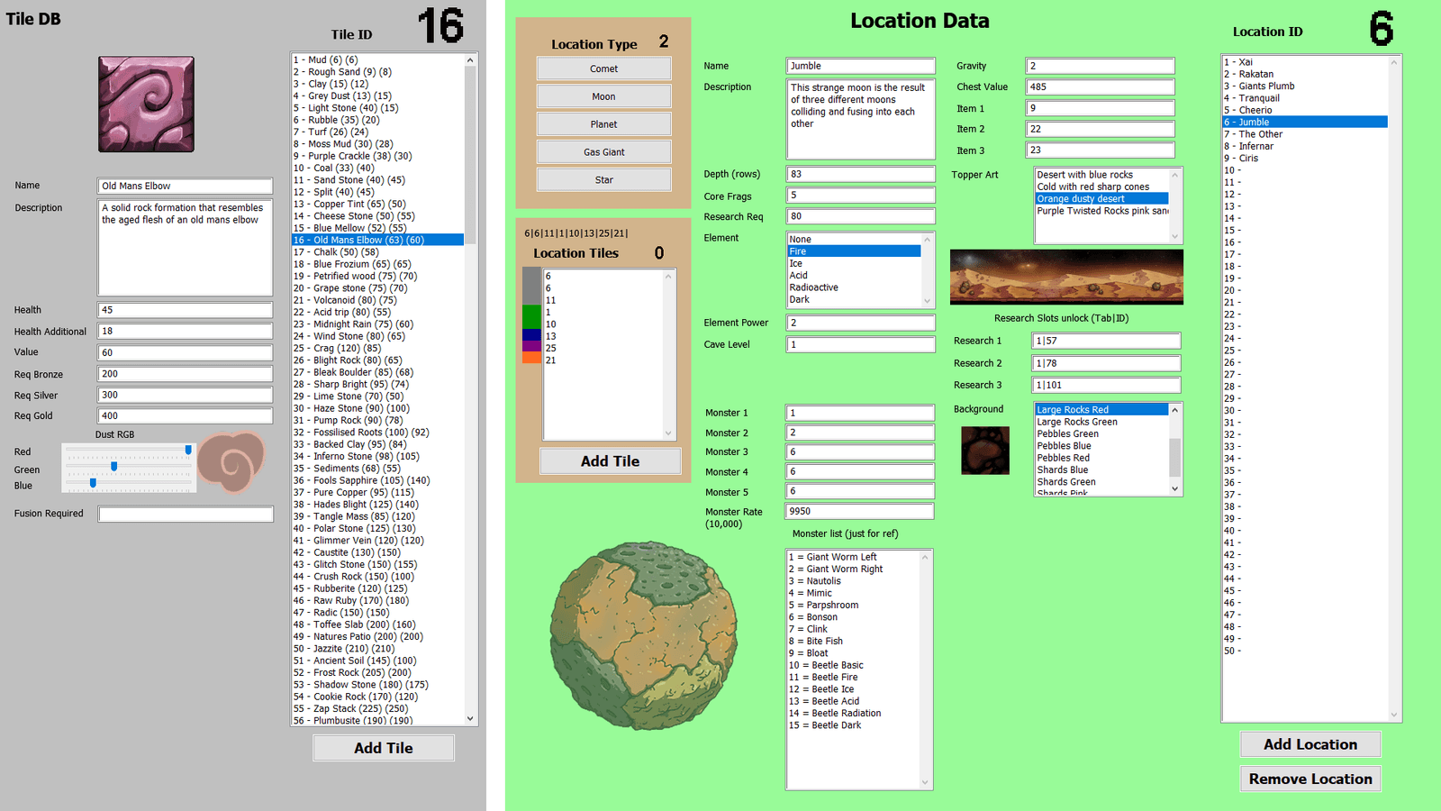Click the green color swatch in Location Tiles
The height and width of the screenshot is (811, 1441).
(x=532, y=317)
